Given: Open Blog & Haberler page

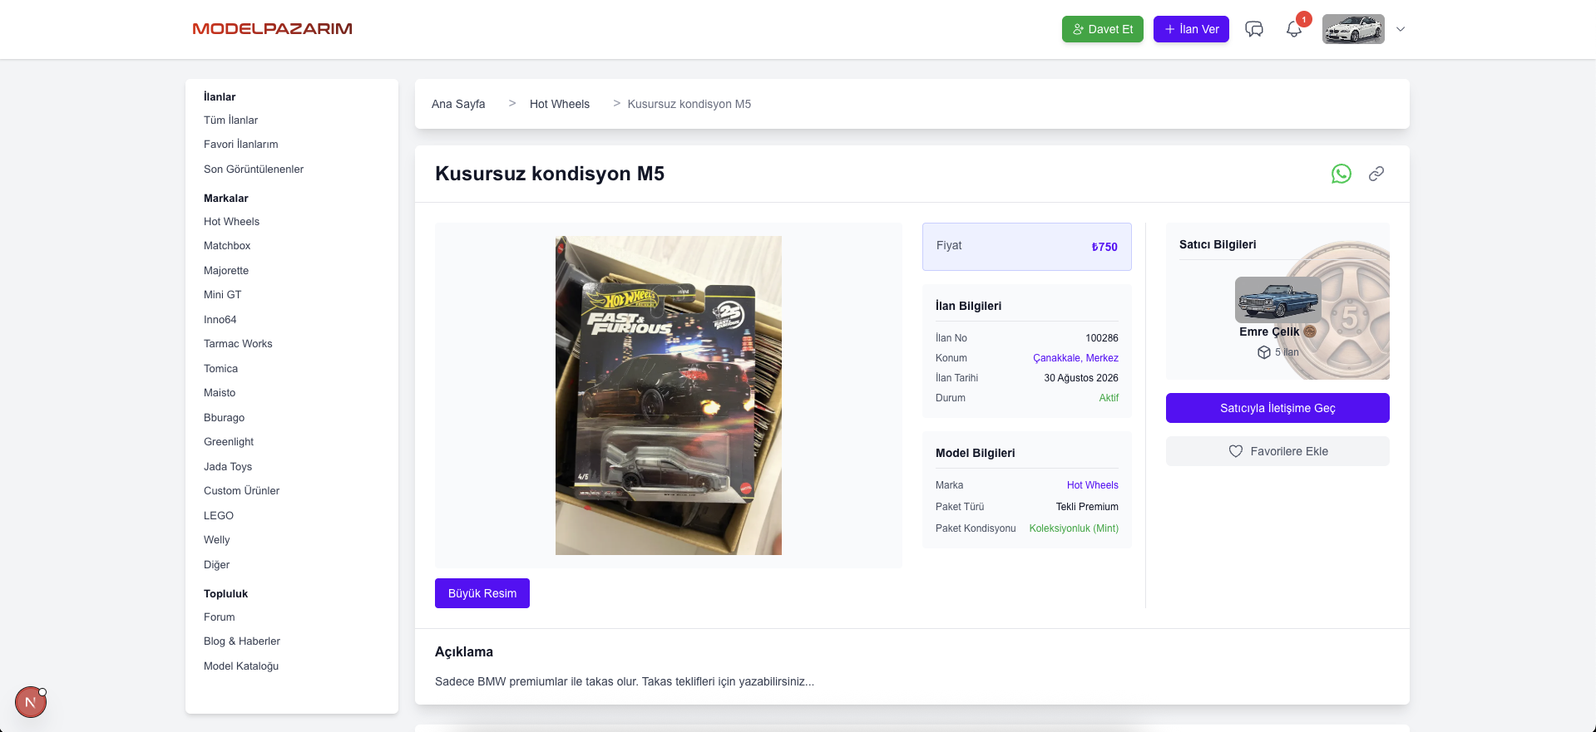Looking at the screenshot, I should click(x=242, y=641).
